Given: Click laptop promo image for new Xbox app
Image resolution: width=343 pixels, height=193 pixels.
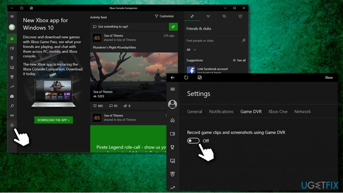Looking at the screenshot, I should coord(54,93).
